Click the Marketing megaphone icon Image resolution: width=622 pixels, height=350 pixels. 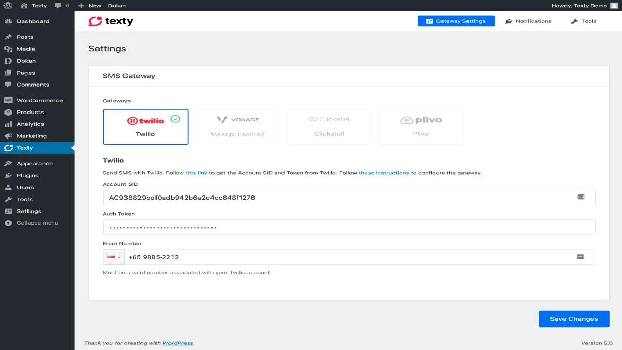coord(8,136)
